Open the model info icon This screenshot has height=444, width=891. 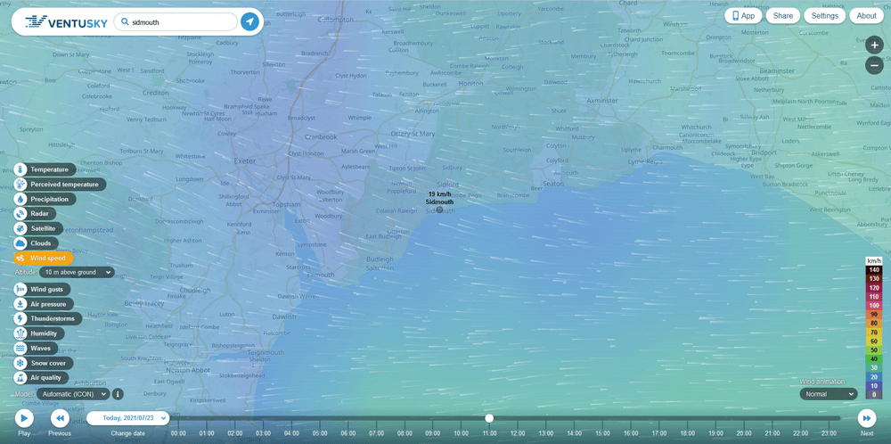(x=118, y=393)
